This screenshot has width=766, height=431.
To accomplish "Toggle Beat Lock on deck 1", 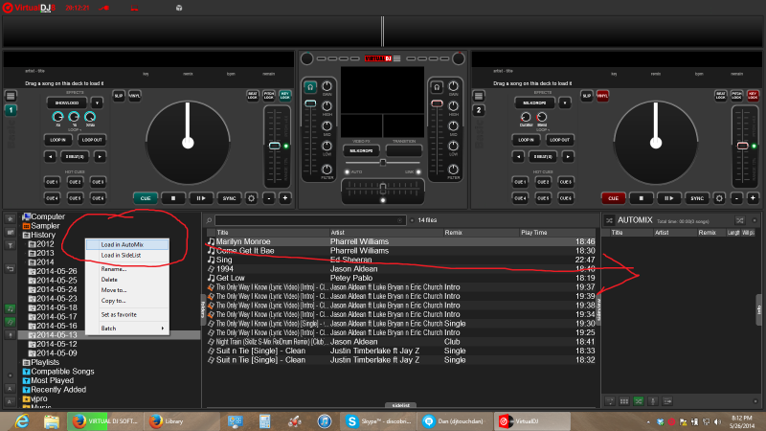I will click(x=253, y=96).
